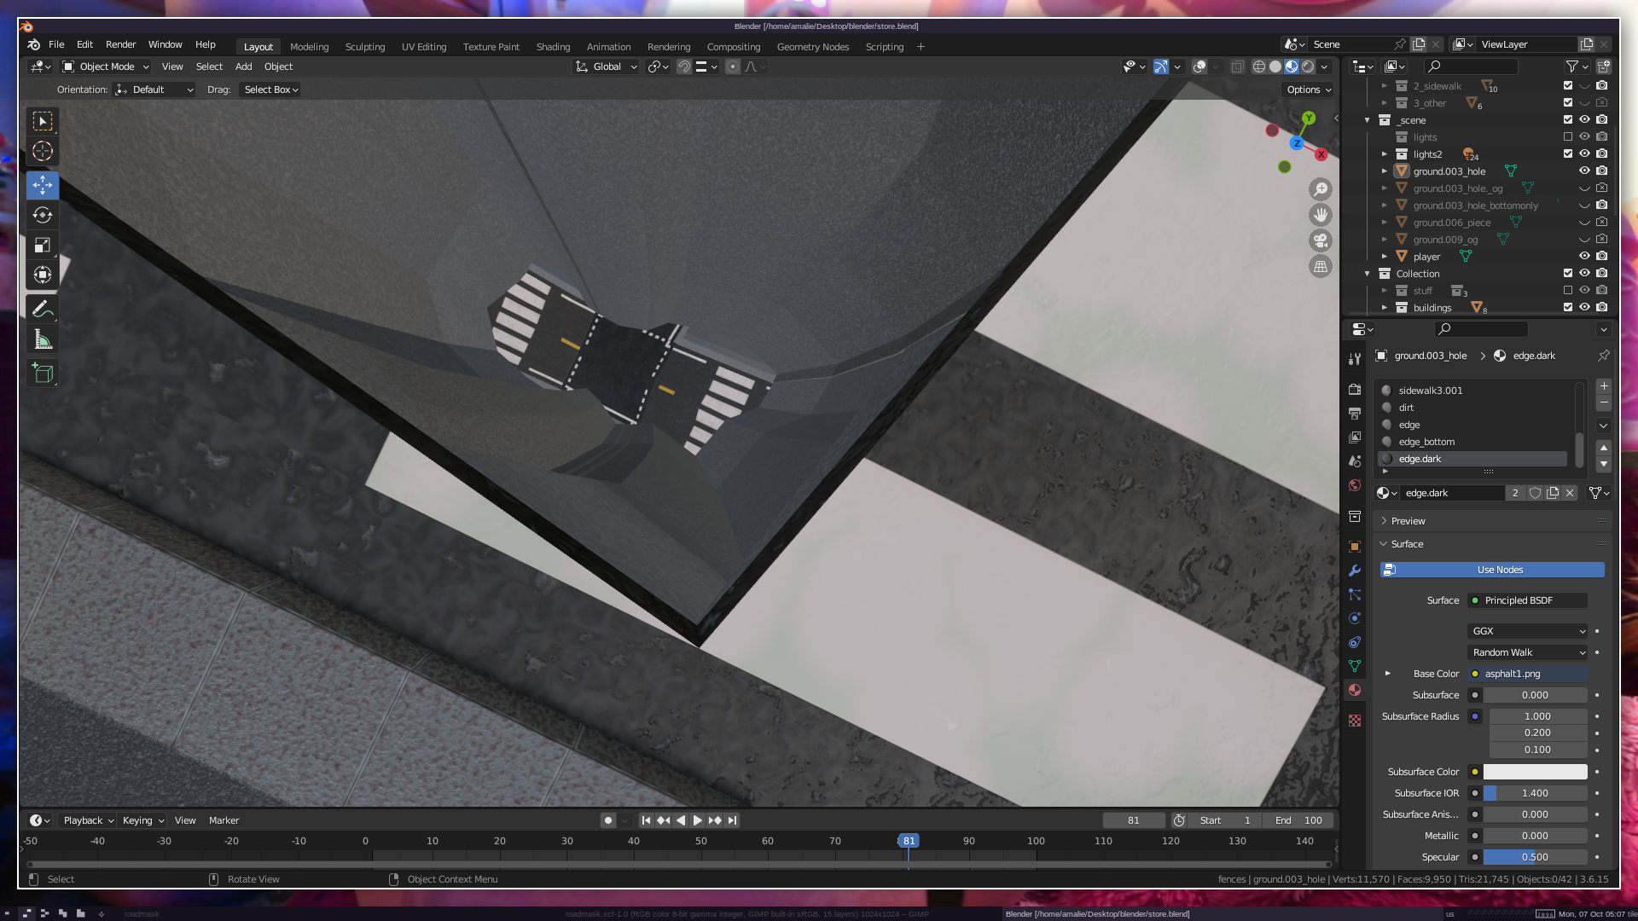Toggle camera view in viewport
This screenshot has width=1638, height=921.
[1320, 240]
